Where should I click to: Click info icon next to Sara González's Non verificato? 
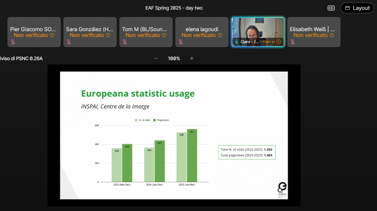[108, 35]
